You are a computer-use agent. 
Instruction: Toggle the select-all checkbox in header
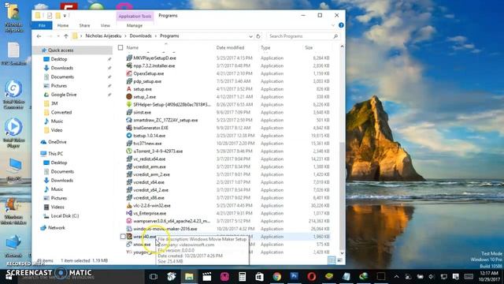120,47
